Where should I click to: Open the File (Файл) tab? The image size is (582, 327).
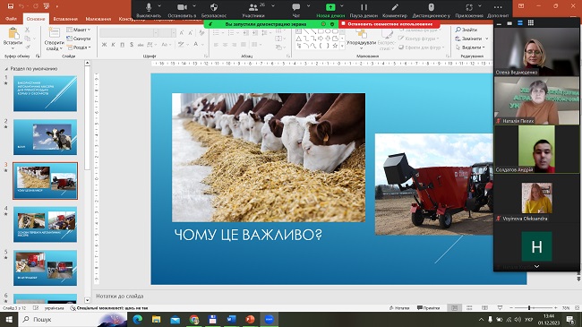(x=11, y=19)
